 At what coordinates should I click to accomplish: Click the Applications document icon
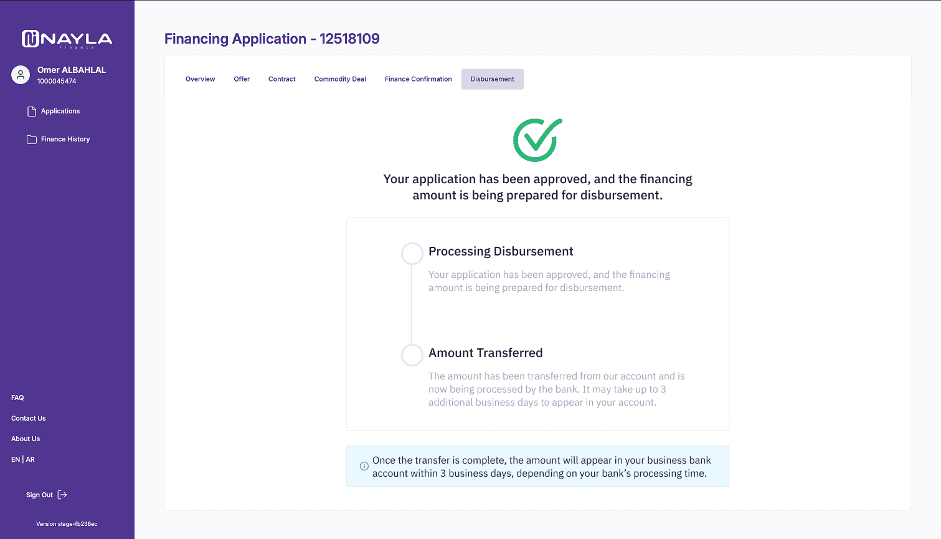pyautogui.click(x=32, y=112)
